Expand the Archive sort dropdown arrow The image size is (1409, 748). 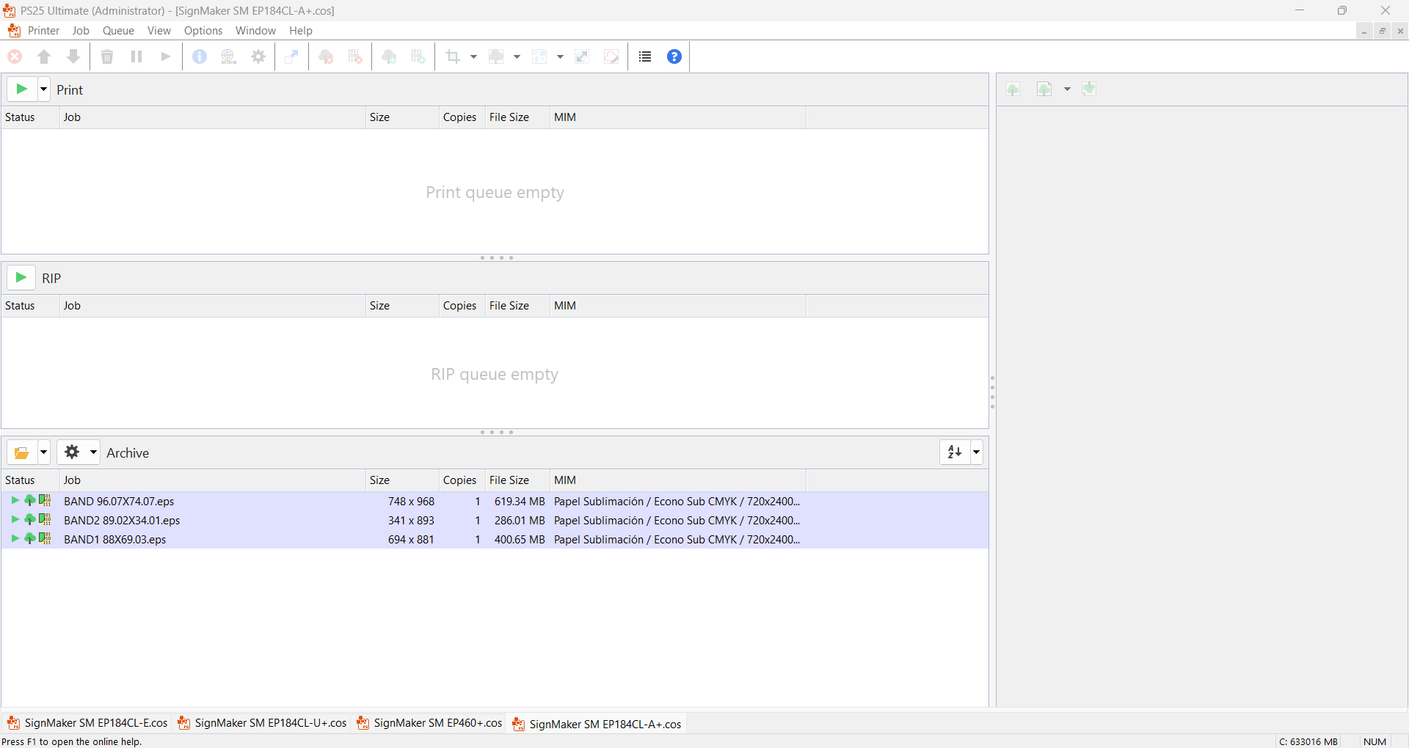point(977,452)
